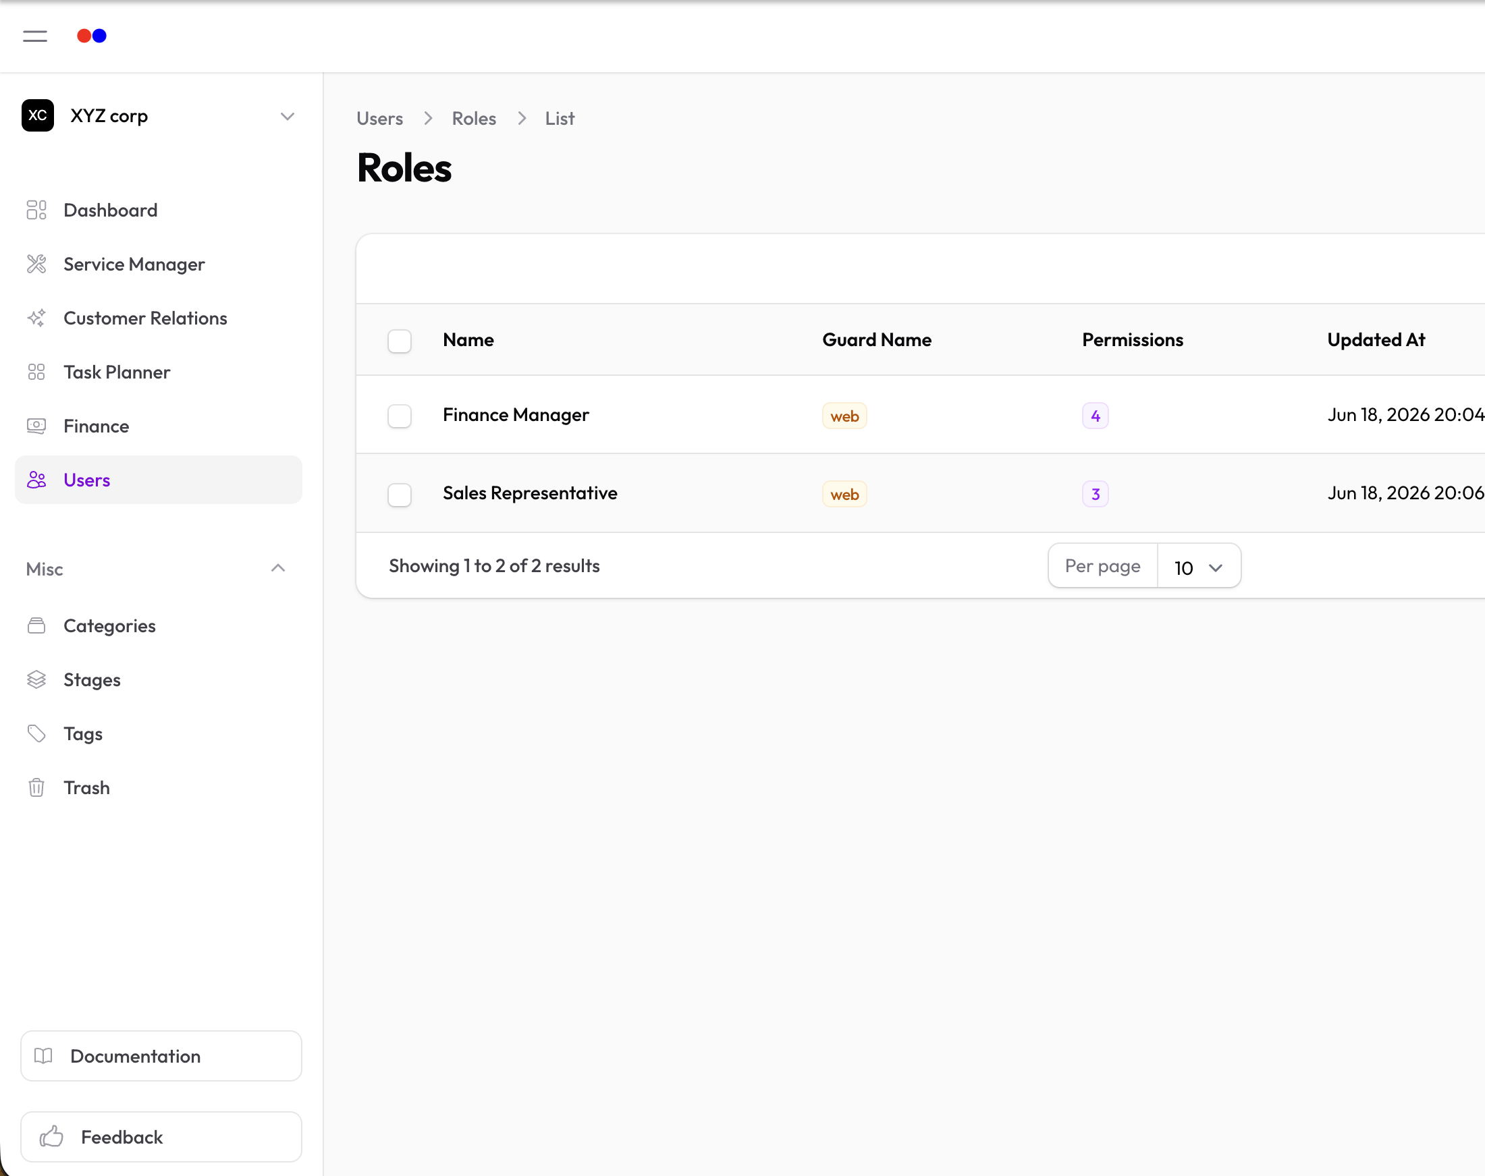This screenshot has height=1176, width=1485.
Task: Select the Users sidebar item
Action: (159, 480)
